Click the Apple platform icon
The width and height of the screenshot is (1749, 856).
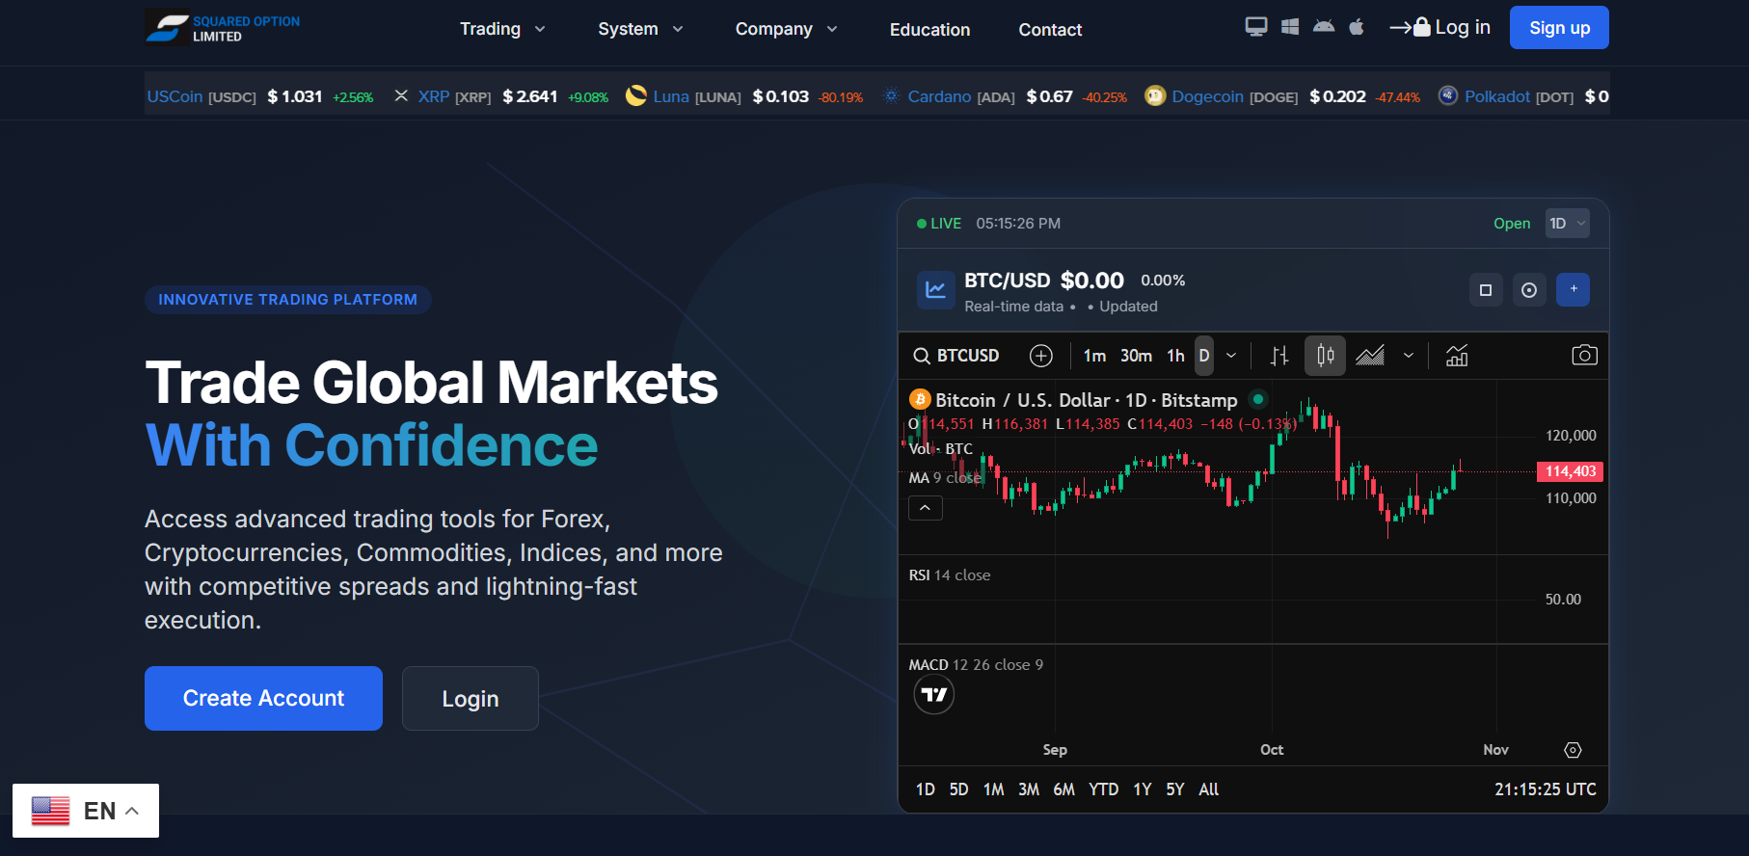point(1357,27)
